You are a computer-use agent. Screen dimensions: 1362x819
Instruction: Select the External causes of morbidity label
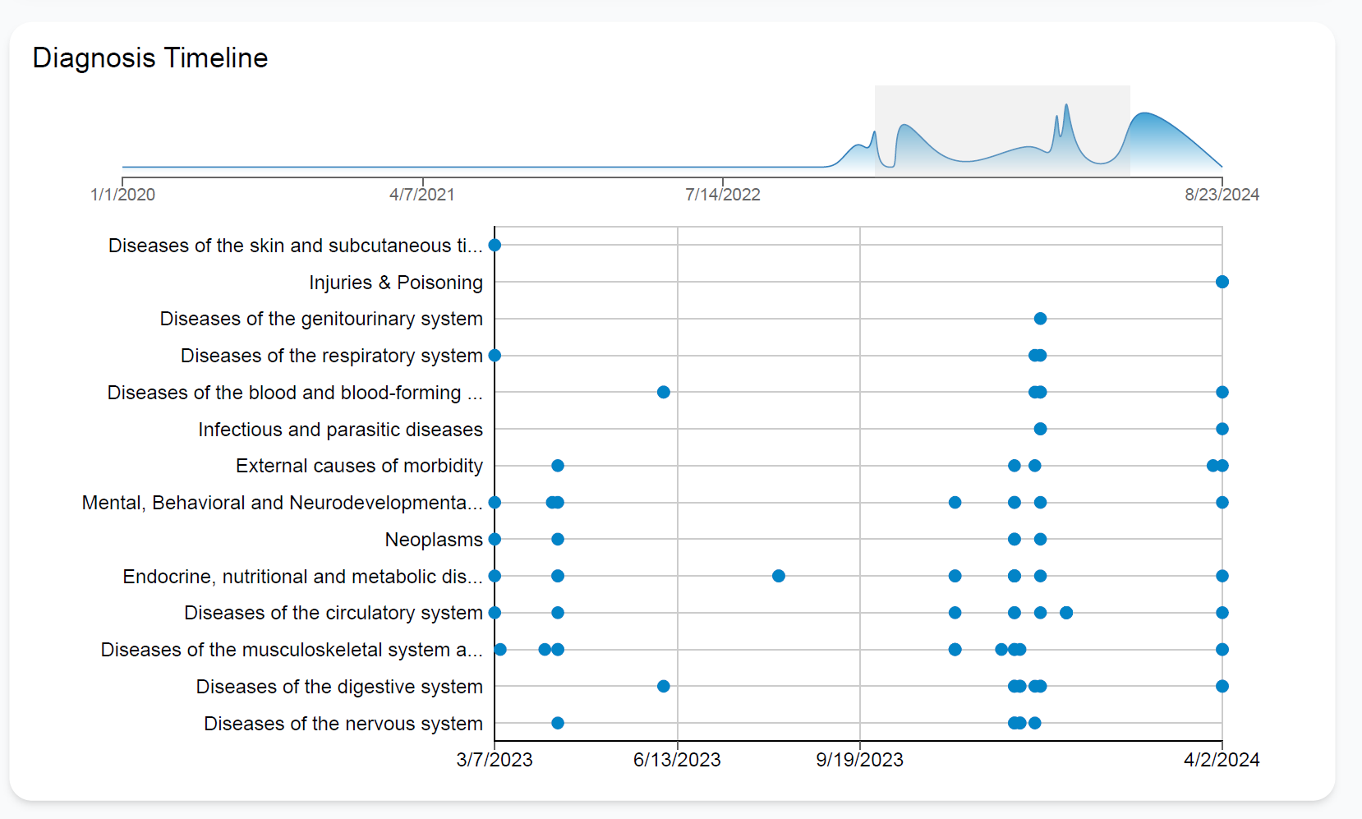[x=359, y=466]
